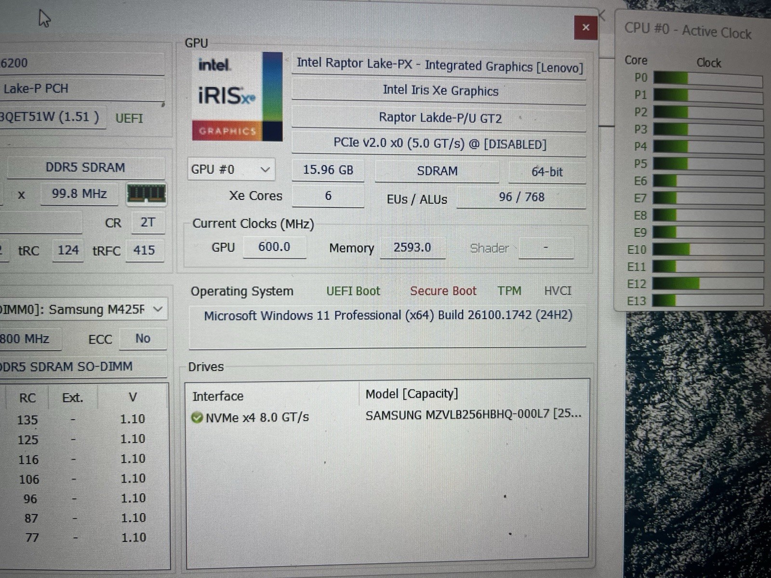Click the memory module chip icon
The image size is (771, 578).
[146, 194]
